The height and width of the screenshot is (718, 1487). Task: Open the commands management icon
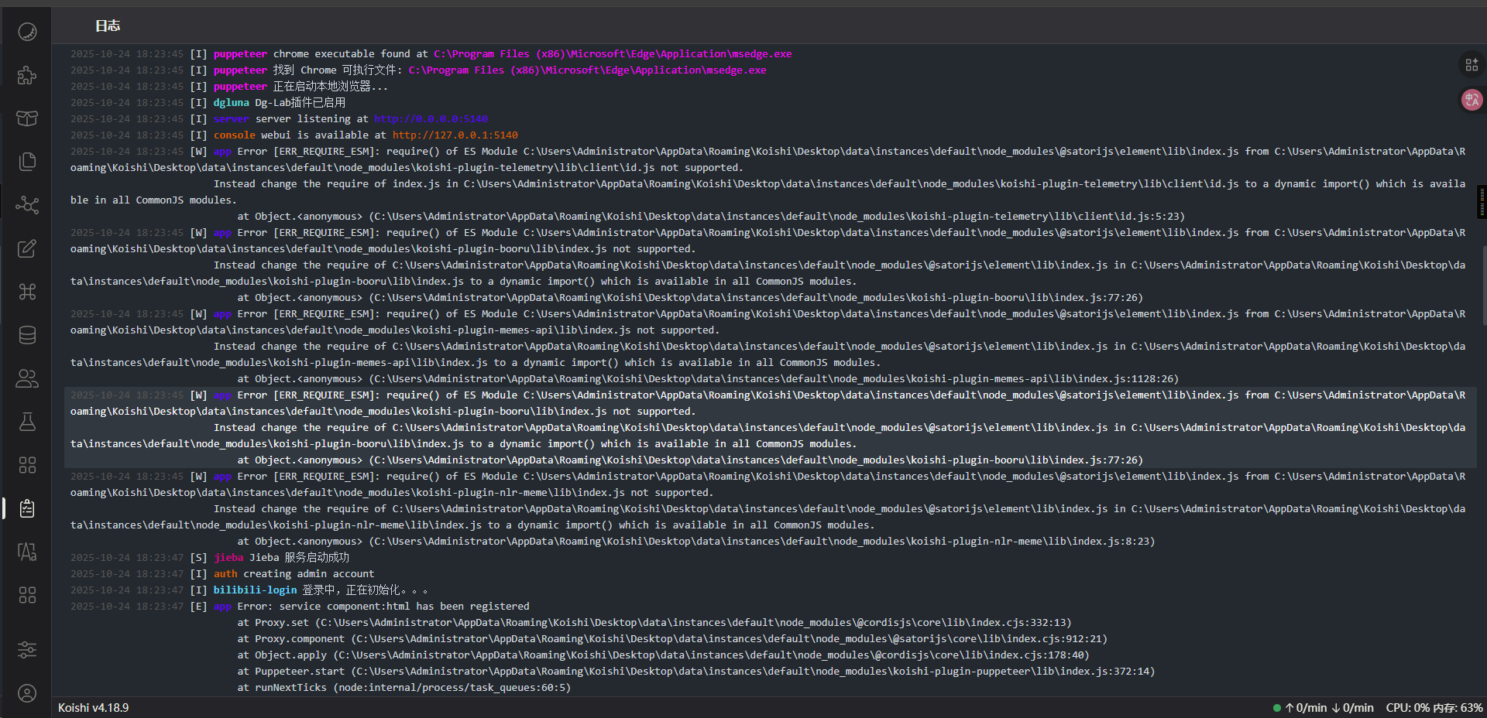[27, 292]
